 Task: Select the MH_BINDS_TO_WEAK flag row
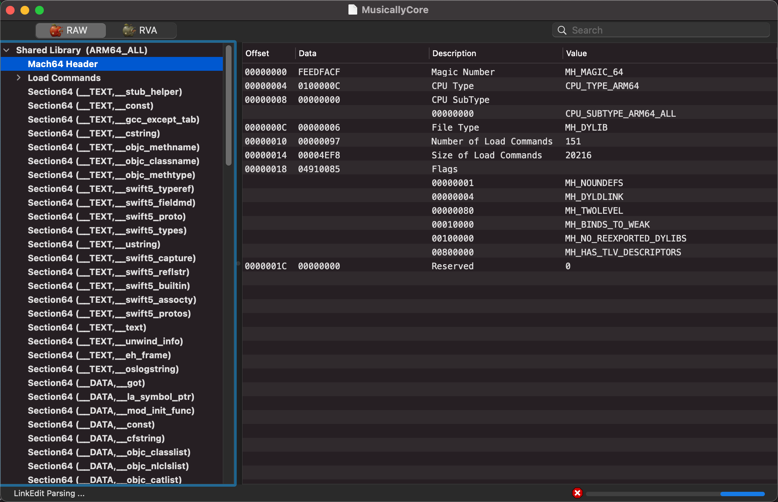(510, 224)
